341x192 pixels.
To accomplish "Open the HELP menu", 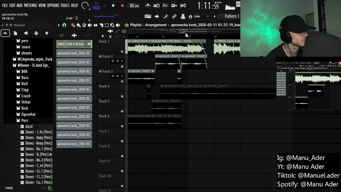I will pyautogui.click(x=74, y=5).
